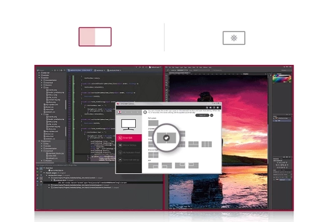This screenshot has width=333, height=222.
Task: Choose the three vertical columns split layout
Action: (206, 144)
